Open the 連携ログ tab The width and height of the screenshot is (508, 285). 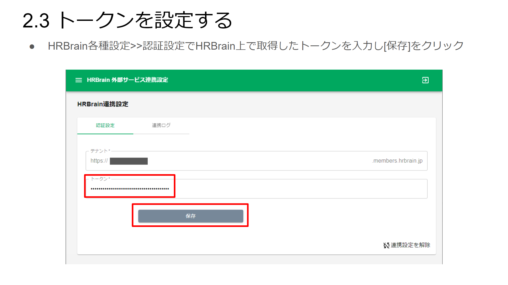click(161, 126)
